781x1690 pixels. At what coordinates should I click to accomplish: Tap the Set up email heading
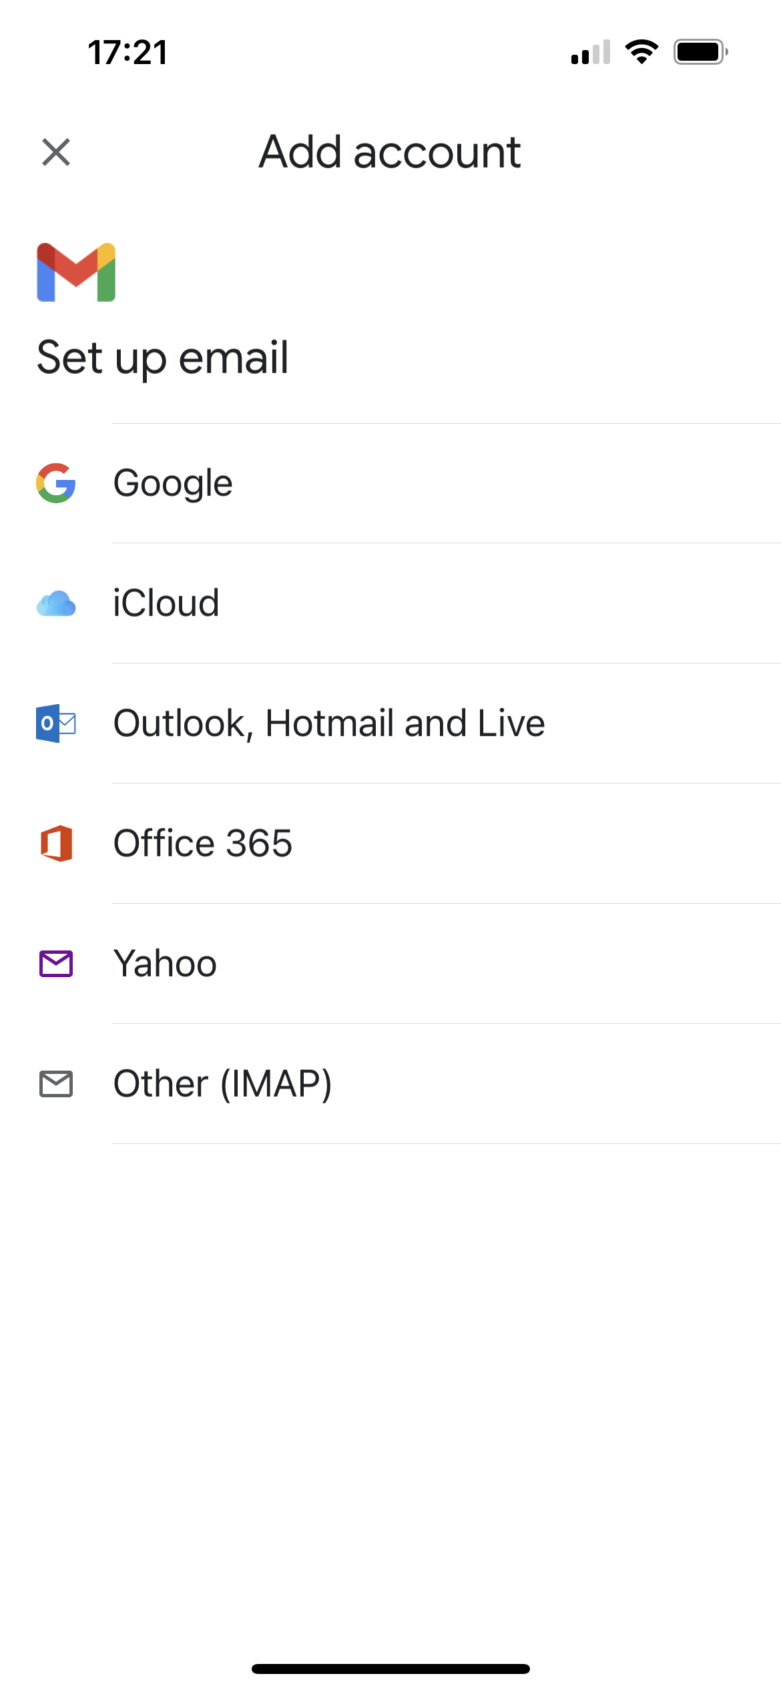[163, 358]
